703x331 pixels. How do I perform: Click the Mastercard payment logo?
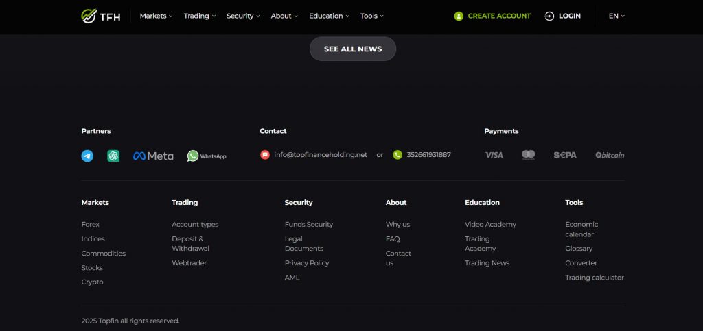528,155
